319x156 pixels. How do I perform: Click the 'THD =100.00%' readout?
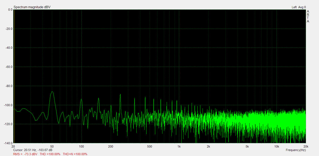50,154
